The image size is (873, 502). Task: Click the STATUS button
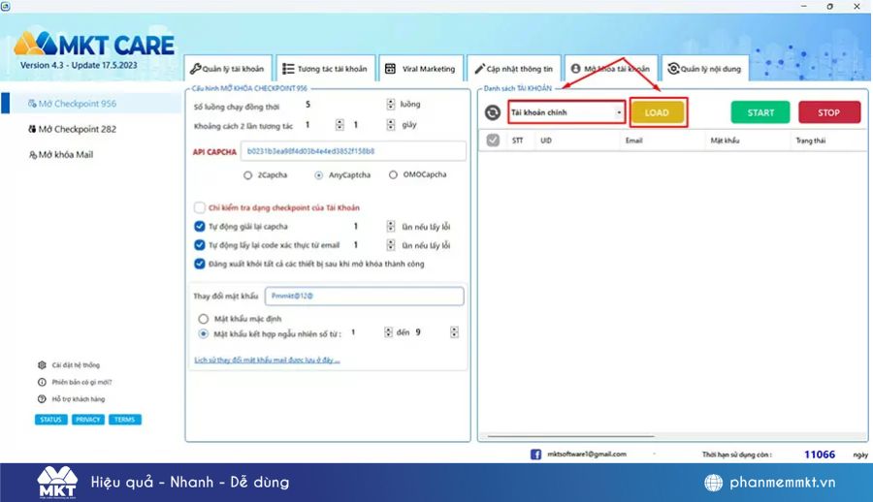click(50, 420)
